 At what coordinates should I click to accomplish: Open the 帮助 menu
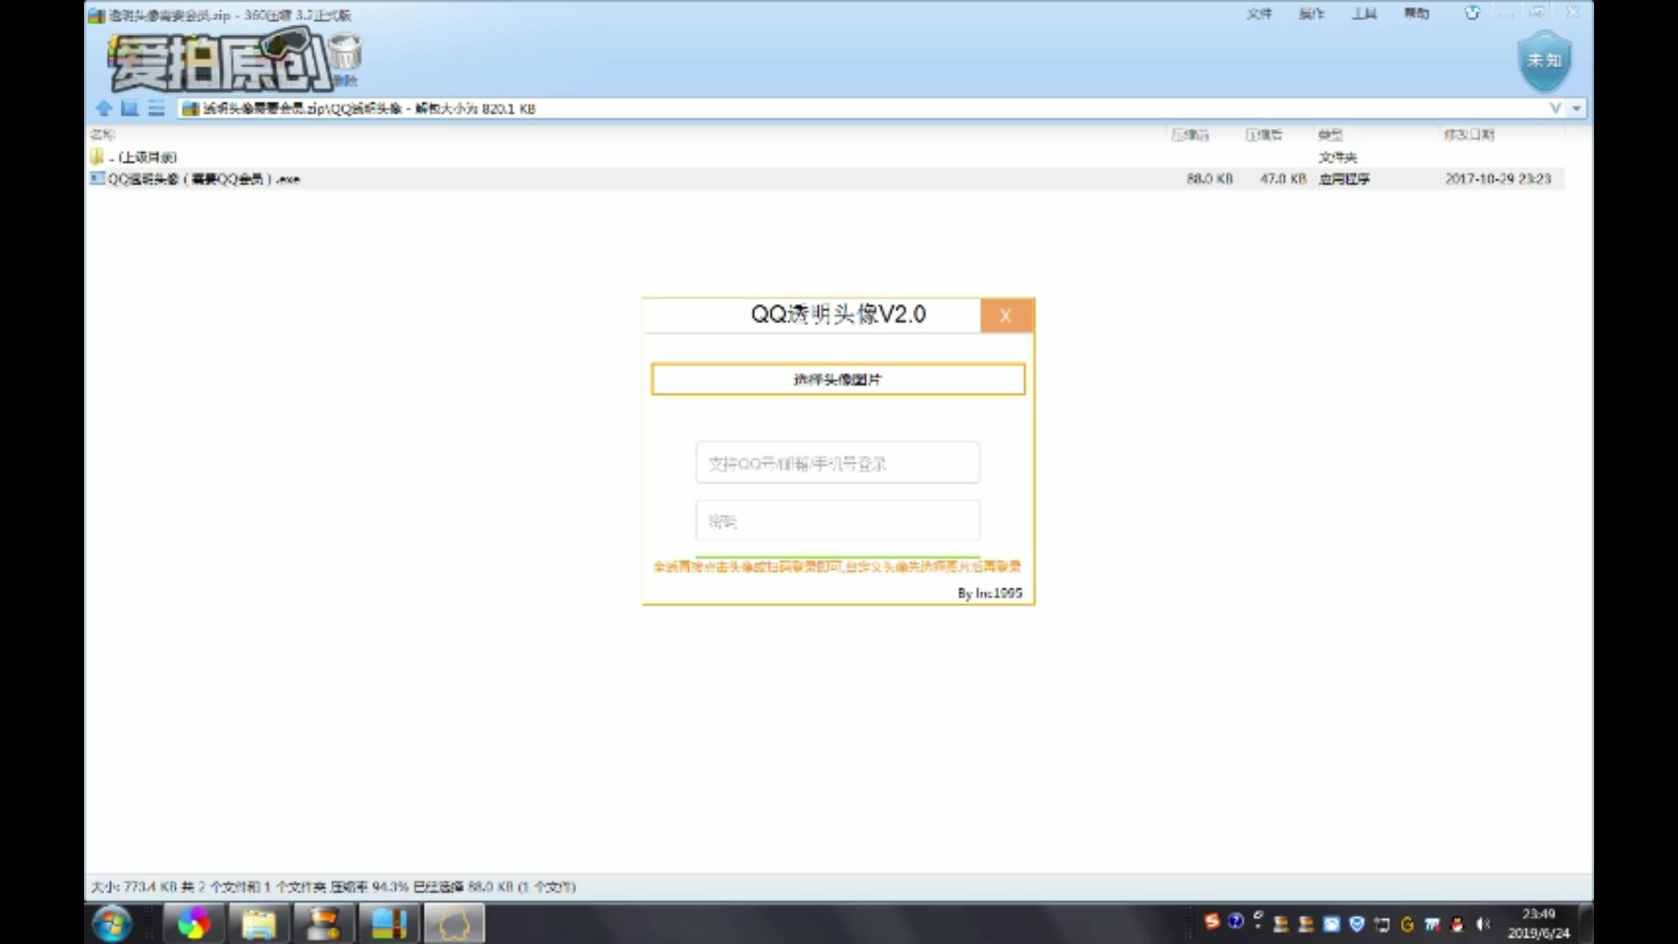point(1417,13)
